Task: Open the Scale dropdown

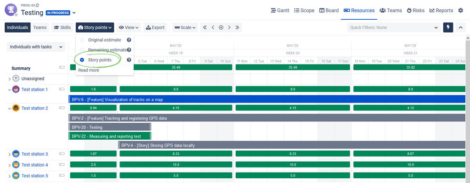Action: click(185, 28)
